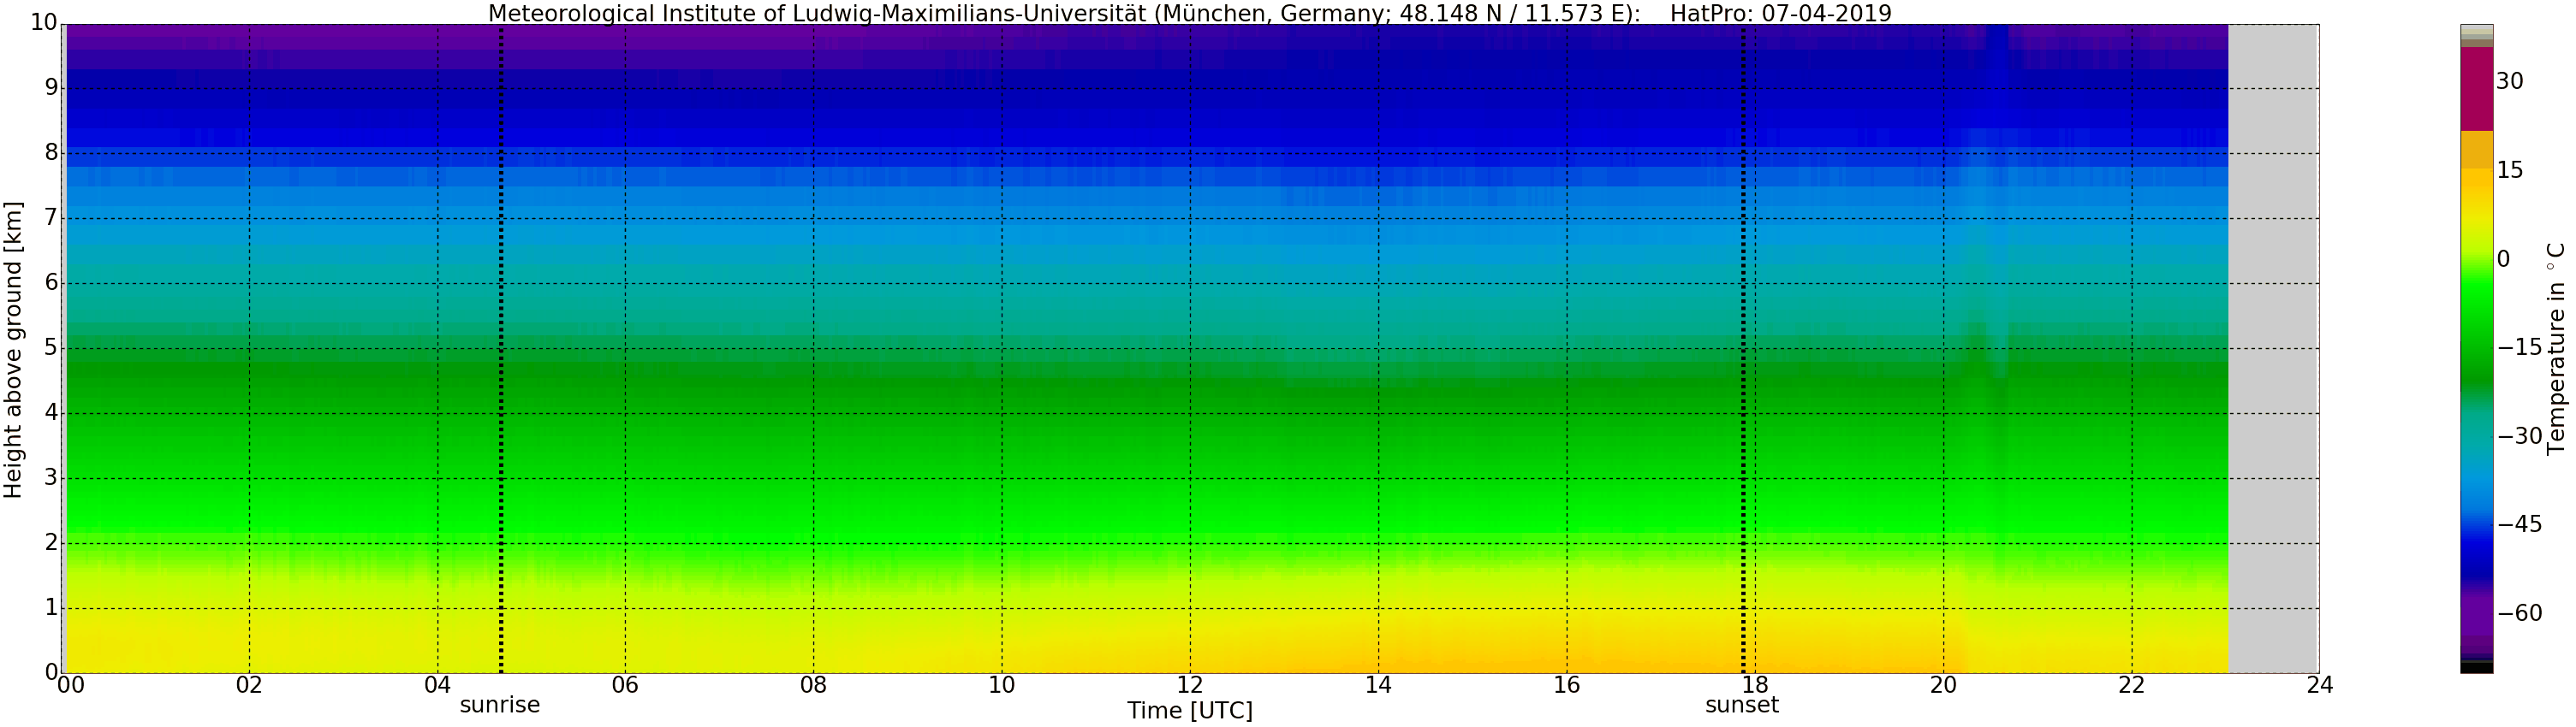Pick the orange band near 15 on the colorbar
This screenshot has width=2576, height=727.
(2476, 150)
